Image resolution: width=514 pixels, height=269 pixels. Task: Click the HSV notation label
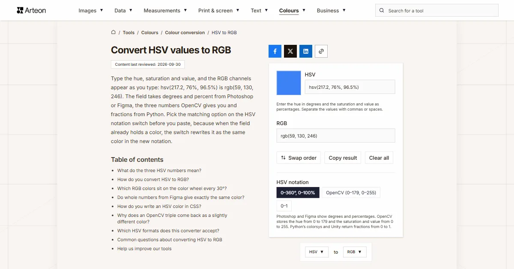[x=293, y=182]
